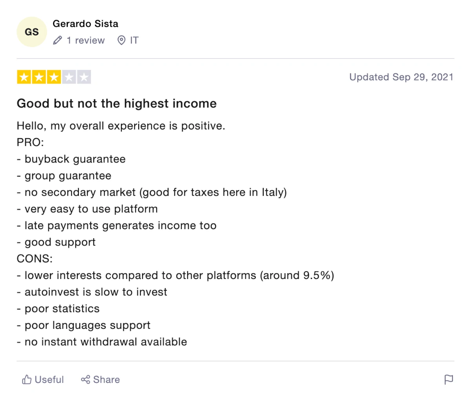471x403 pixels.
Task: Click the Share network icon
Action: 85,379
